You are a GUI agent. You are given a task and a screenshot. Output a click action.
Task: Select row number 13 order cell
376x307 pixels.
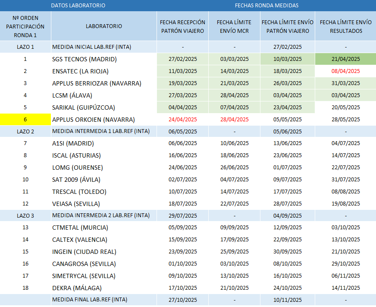click(x=25, y=228)
